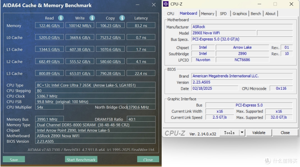This screenshot has height=167, width=300.
Task: Close the CPU-Z window with the X
Action: pyautogui.click(x=291, y=4)
